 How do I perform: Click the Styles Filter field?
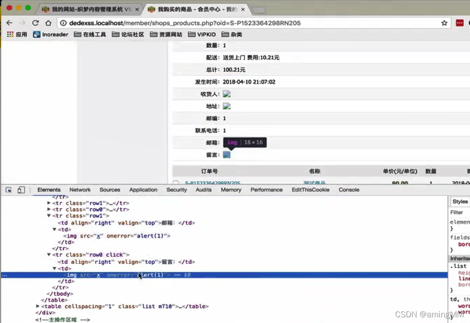(x=460, y=212)
